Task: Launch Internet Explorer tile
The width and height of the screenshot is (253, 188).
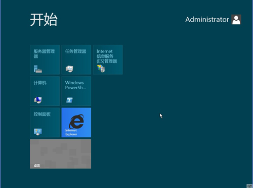Action: click(76, 122)
